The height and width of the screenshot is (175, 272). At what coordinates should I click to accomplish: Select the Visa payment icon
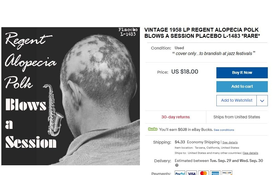[x=192, y=173]
